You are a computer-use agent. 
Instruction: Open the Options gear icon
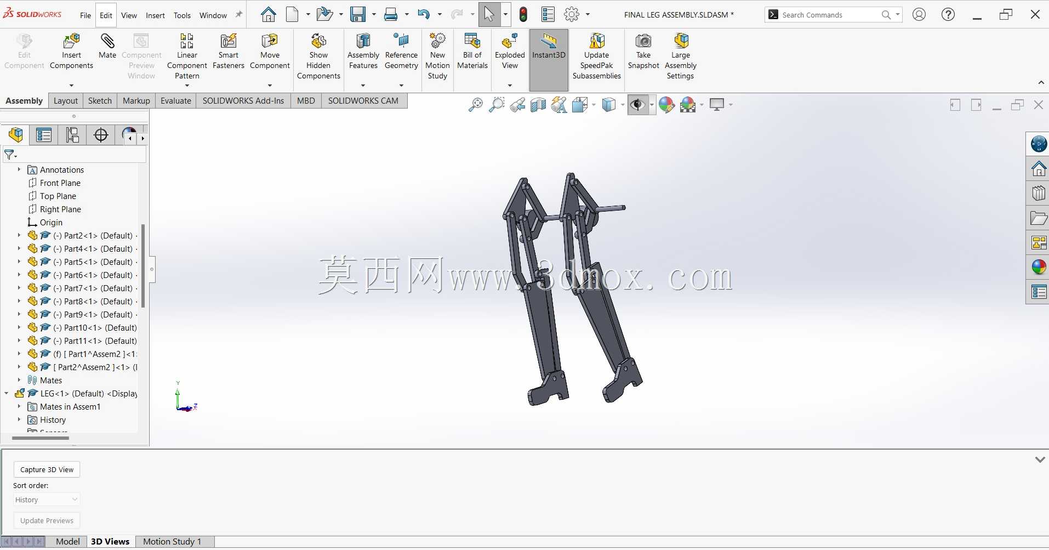coord(572,14)
